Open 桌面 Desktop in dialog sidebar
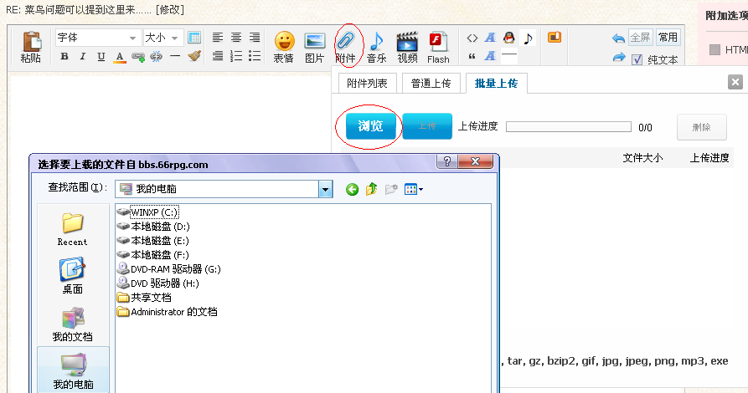748x393 pixels. (73, 276)
